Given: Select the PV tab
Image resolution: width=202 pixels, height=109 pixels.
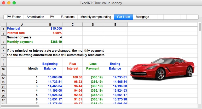Looking at the screenshot, I should 52,17.
